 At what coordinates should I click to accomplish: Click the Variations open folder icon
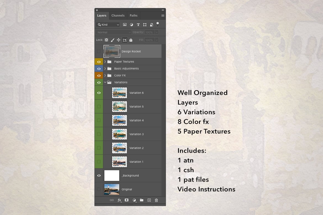[109, 82]
